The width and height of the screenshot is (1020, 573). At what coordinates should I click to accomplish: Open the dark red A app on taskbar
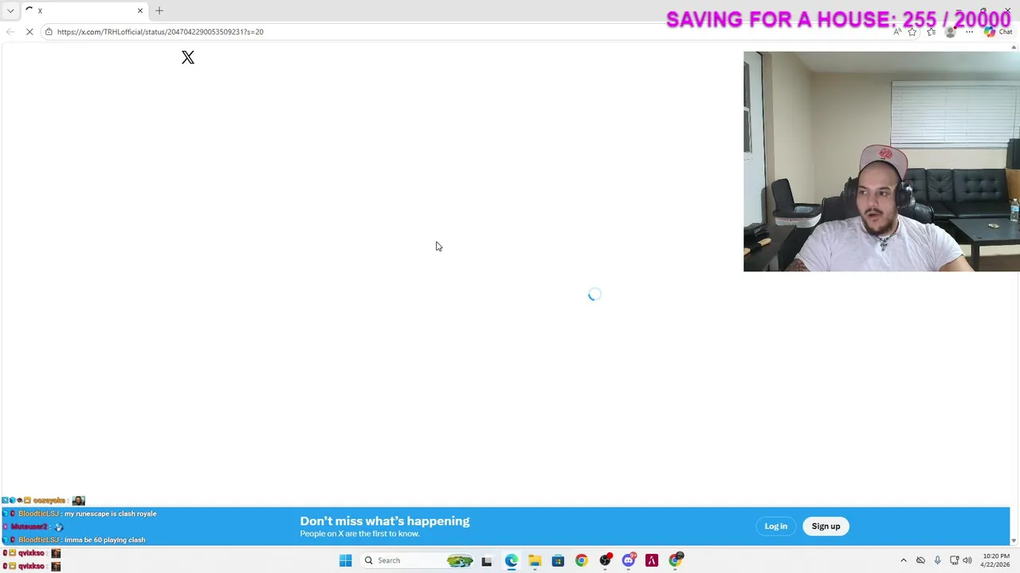point(652,560)
